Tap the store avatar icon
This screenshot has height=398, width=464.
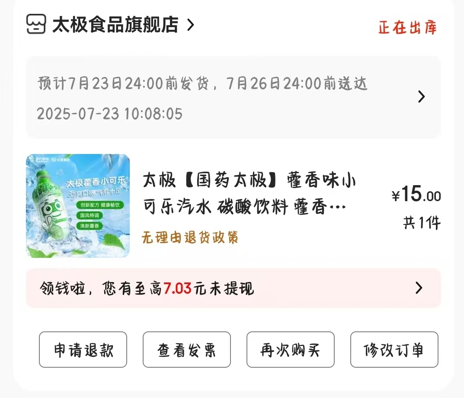pos(36,24)
